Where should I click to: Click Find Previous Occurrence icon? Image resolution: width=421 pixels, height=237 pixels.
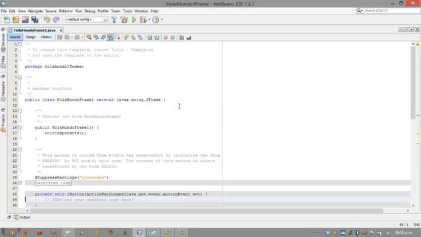(96, 38)
